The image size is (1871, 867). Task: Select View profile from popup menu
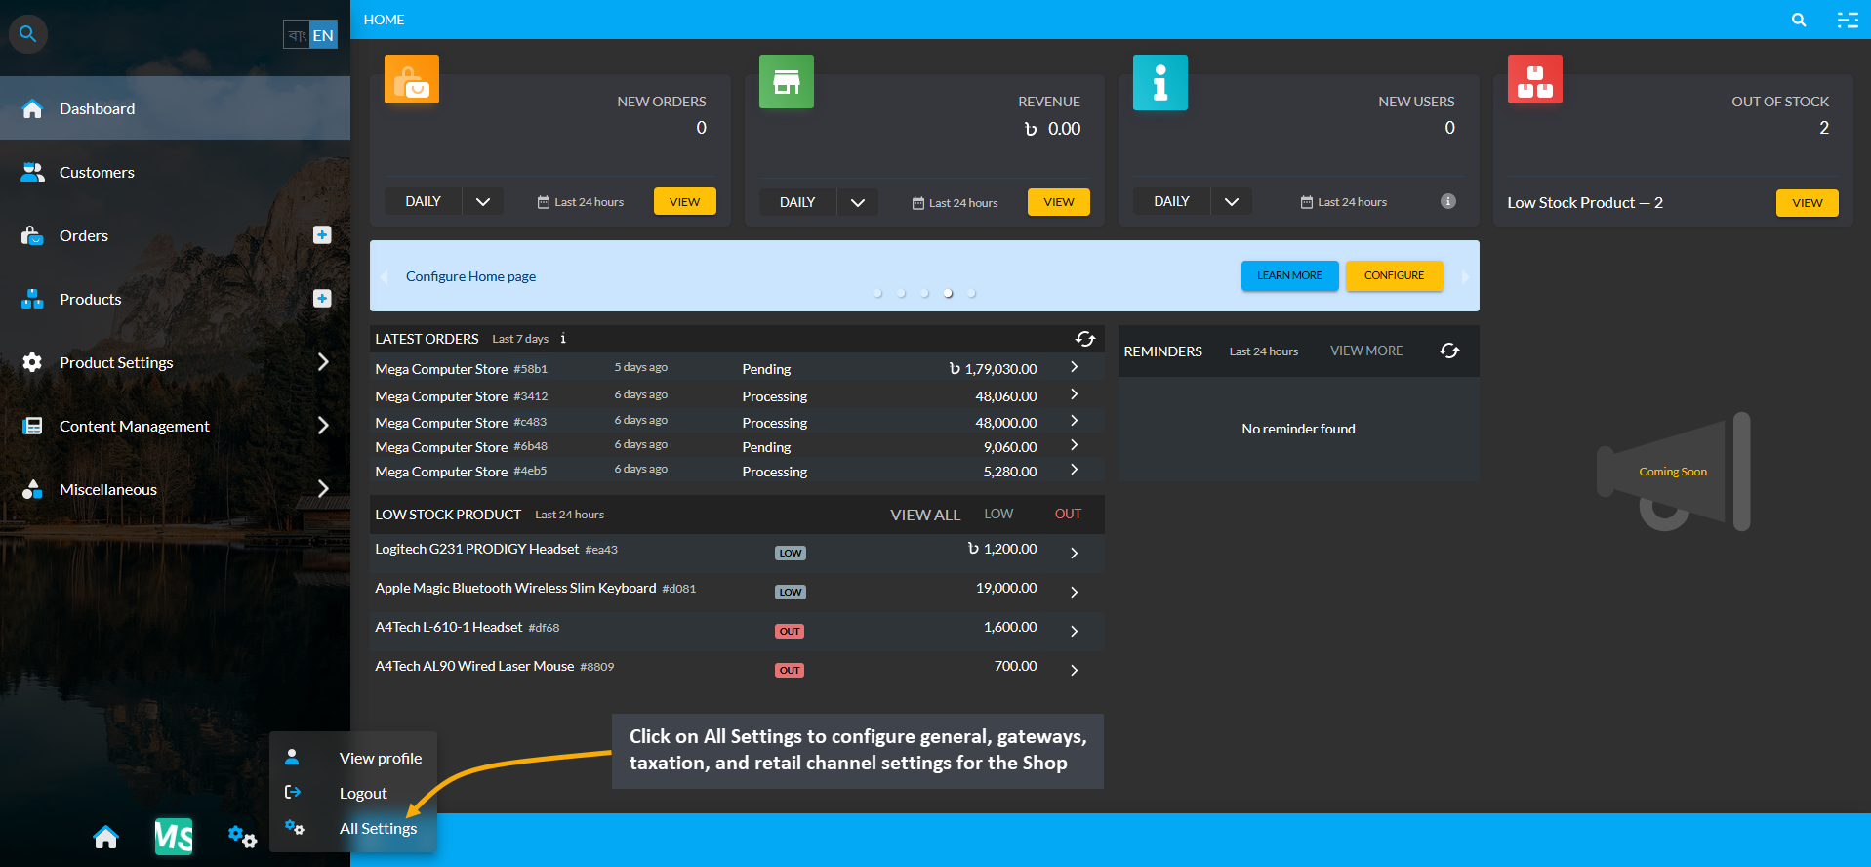click(x=381, y=758)
